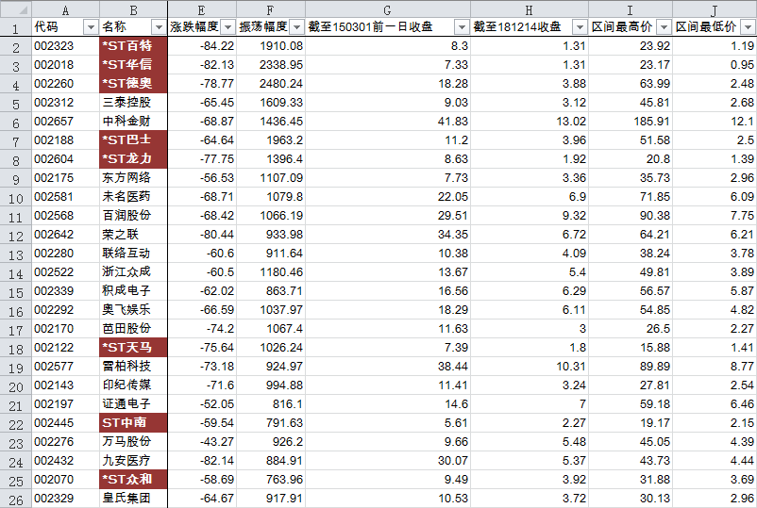
Task: Select column F header
Action: click(x=271, y=9)
